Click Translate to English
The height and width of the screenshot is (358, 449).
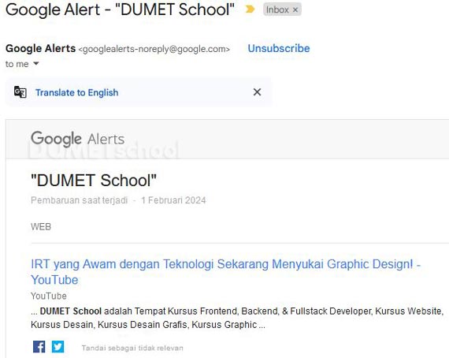pos(76,92)
